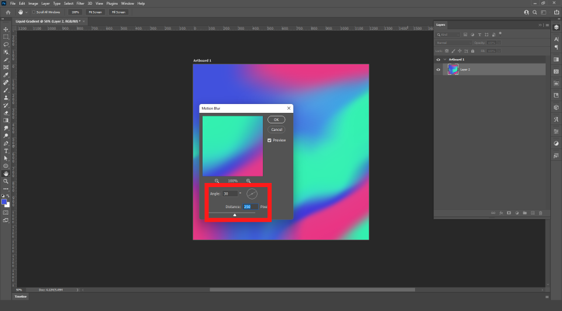Hide Layer 2 using its eye icon
Viewport: 562px width, 311px height.
coord(438,69)
